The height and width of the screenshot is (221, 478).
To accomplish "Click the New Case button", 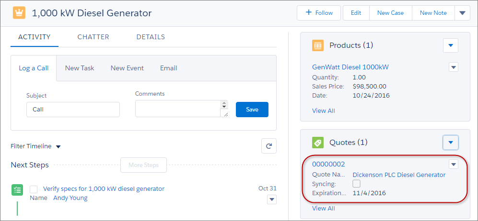I will pos(391,13).
